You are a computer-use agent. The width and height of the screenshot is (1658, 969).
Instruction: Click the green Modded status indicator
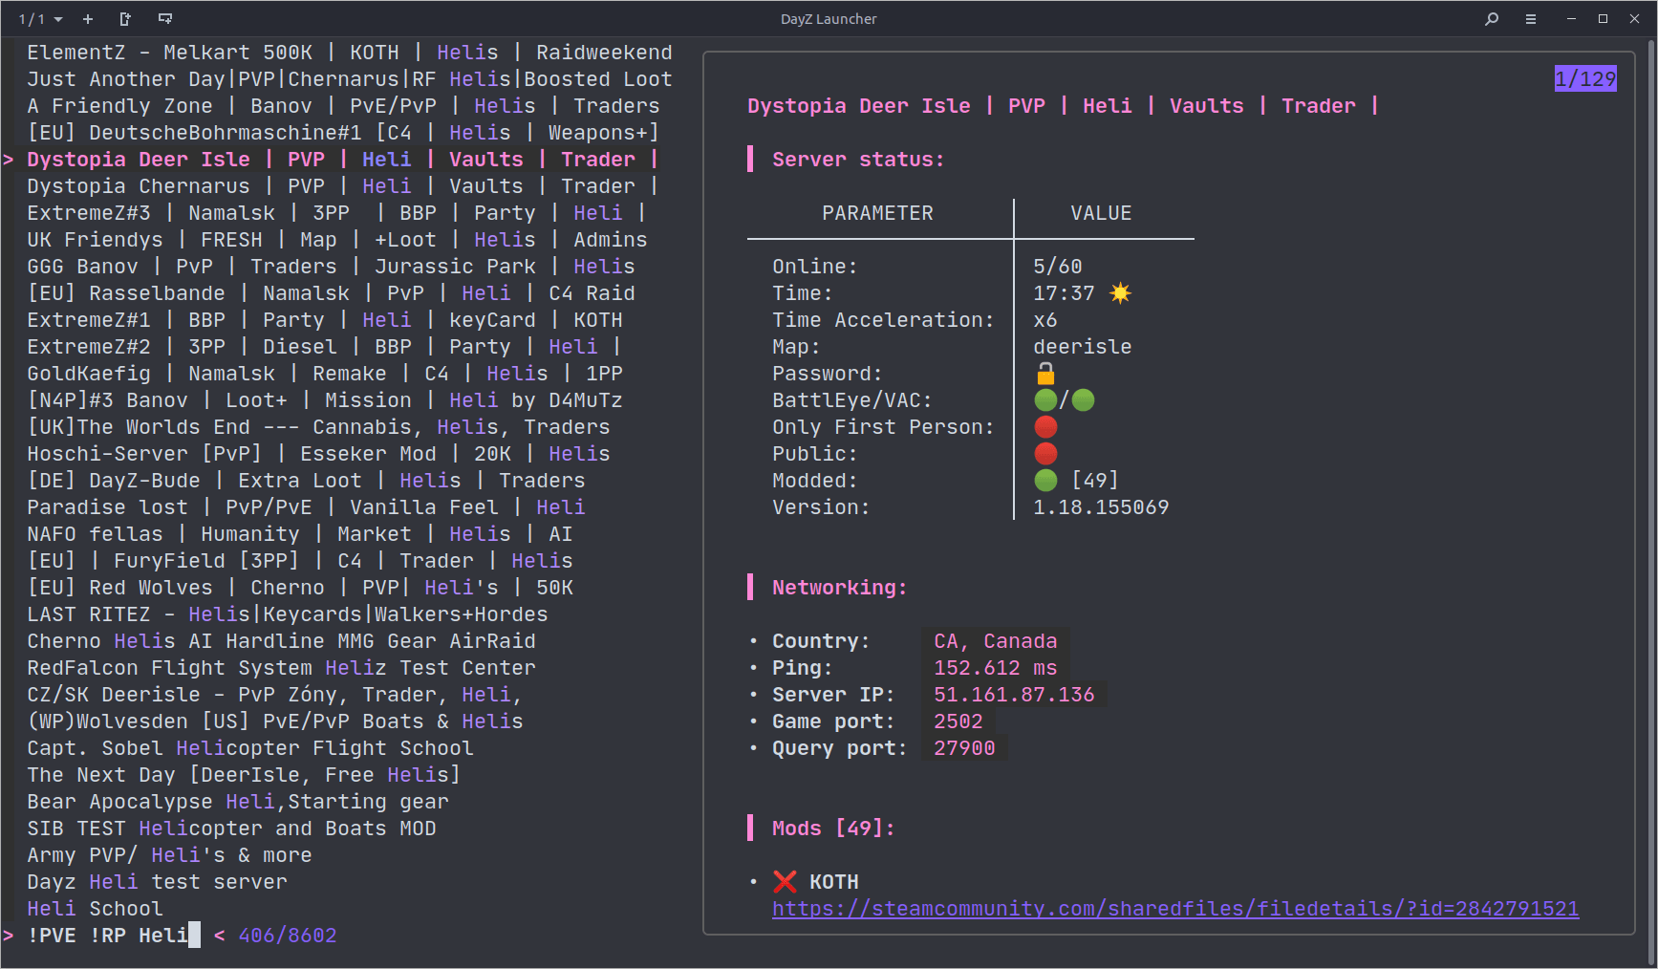1045,480
